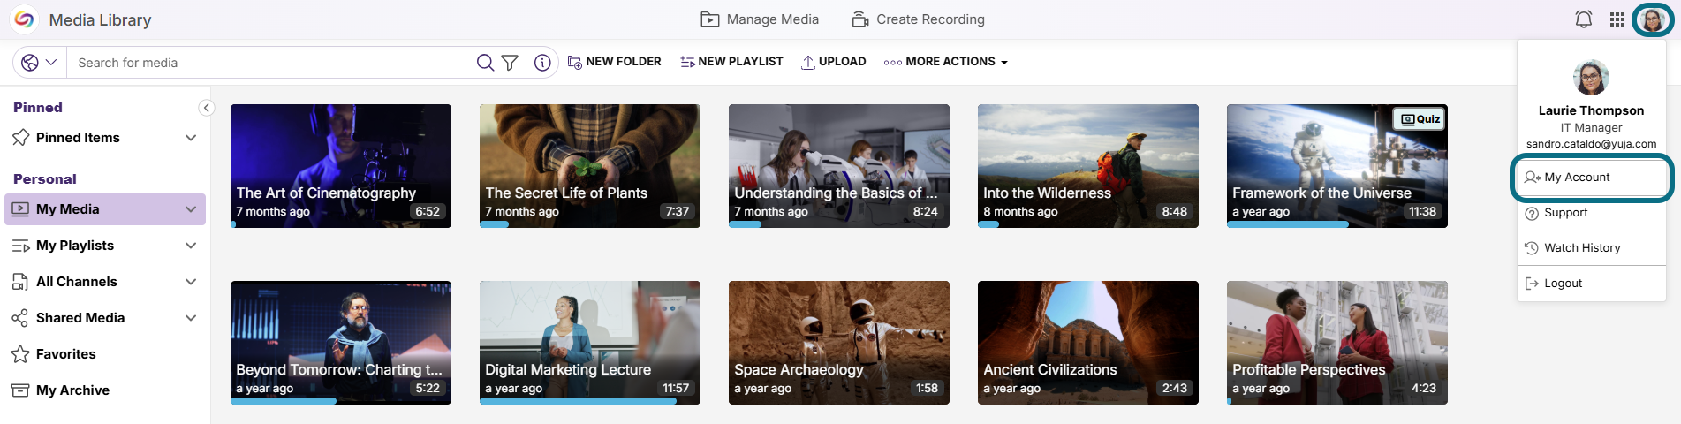Click the search info icon
This screenshot has width=1681, height=424.
click(542, 63)
